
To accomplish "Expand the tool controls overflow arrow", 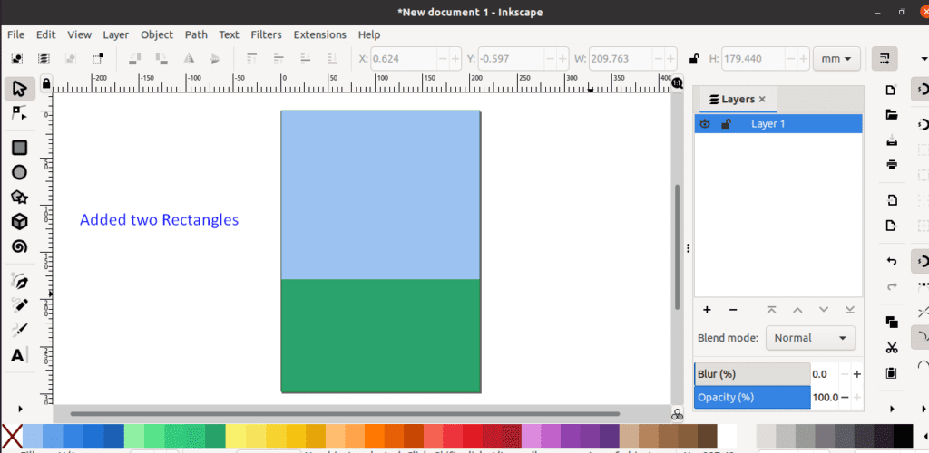I will click(924, 59).
